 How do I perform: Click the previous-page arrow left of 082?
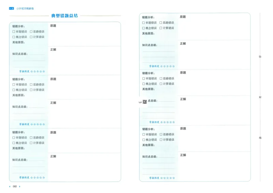10,187
